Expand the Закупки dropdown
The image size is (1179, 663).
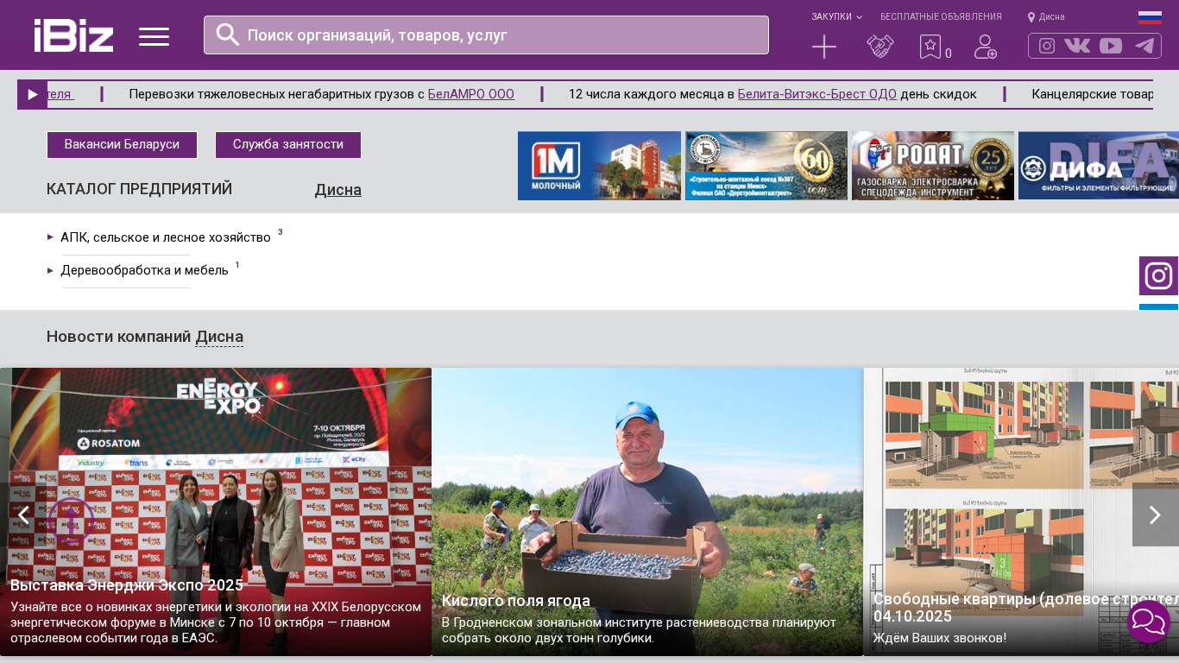point(836,16)
